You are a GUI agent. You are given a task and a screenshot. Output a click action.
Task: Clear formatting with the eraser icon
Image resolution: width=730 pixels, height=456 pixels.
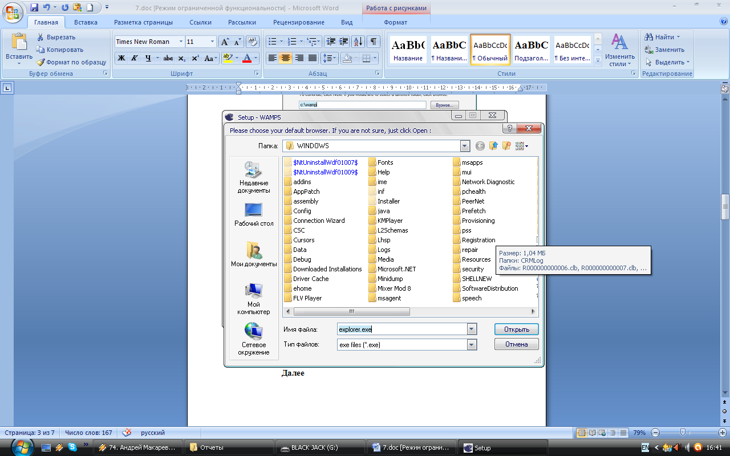pos(253,42)
